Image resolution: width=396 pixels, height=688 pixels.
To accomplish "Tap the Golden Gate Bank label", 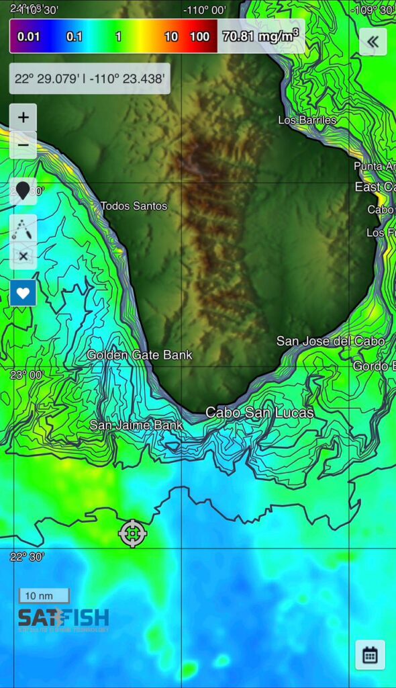I will pos(140,355).
